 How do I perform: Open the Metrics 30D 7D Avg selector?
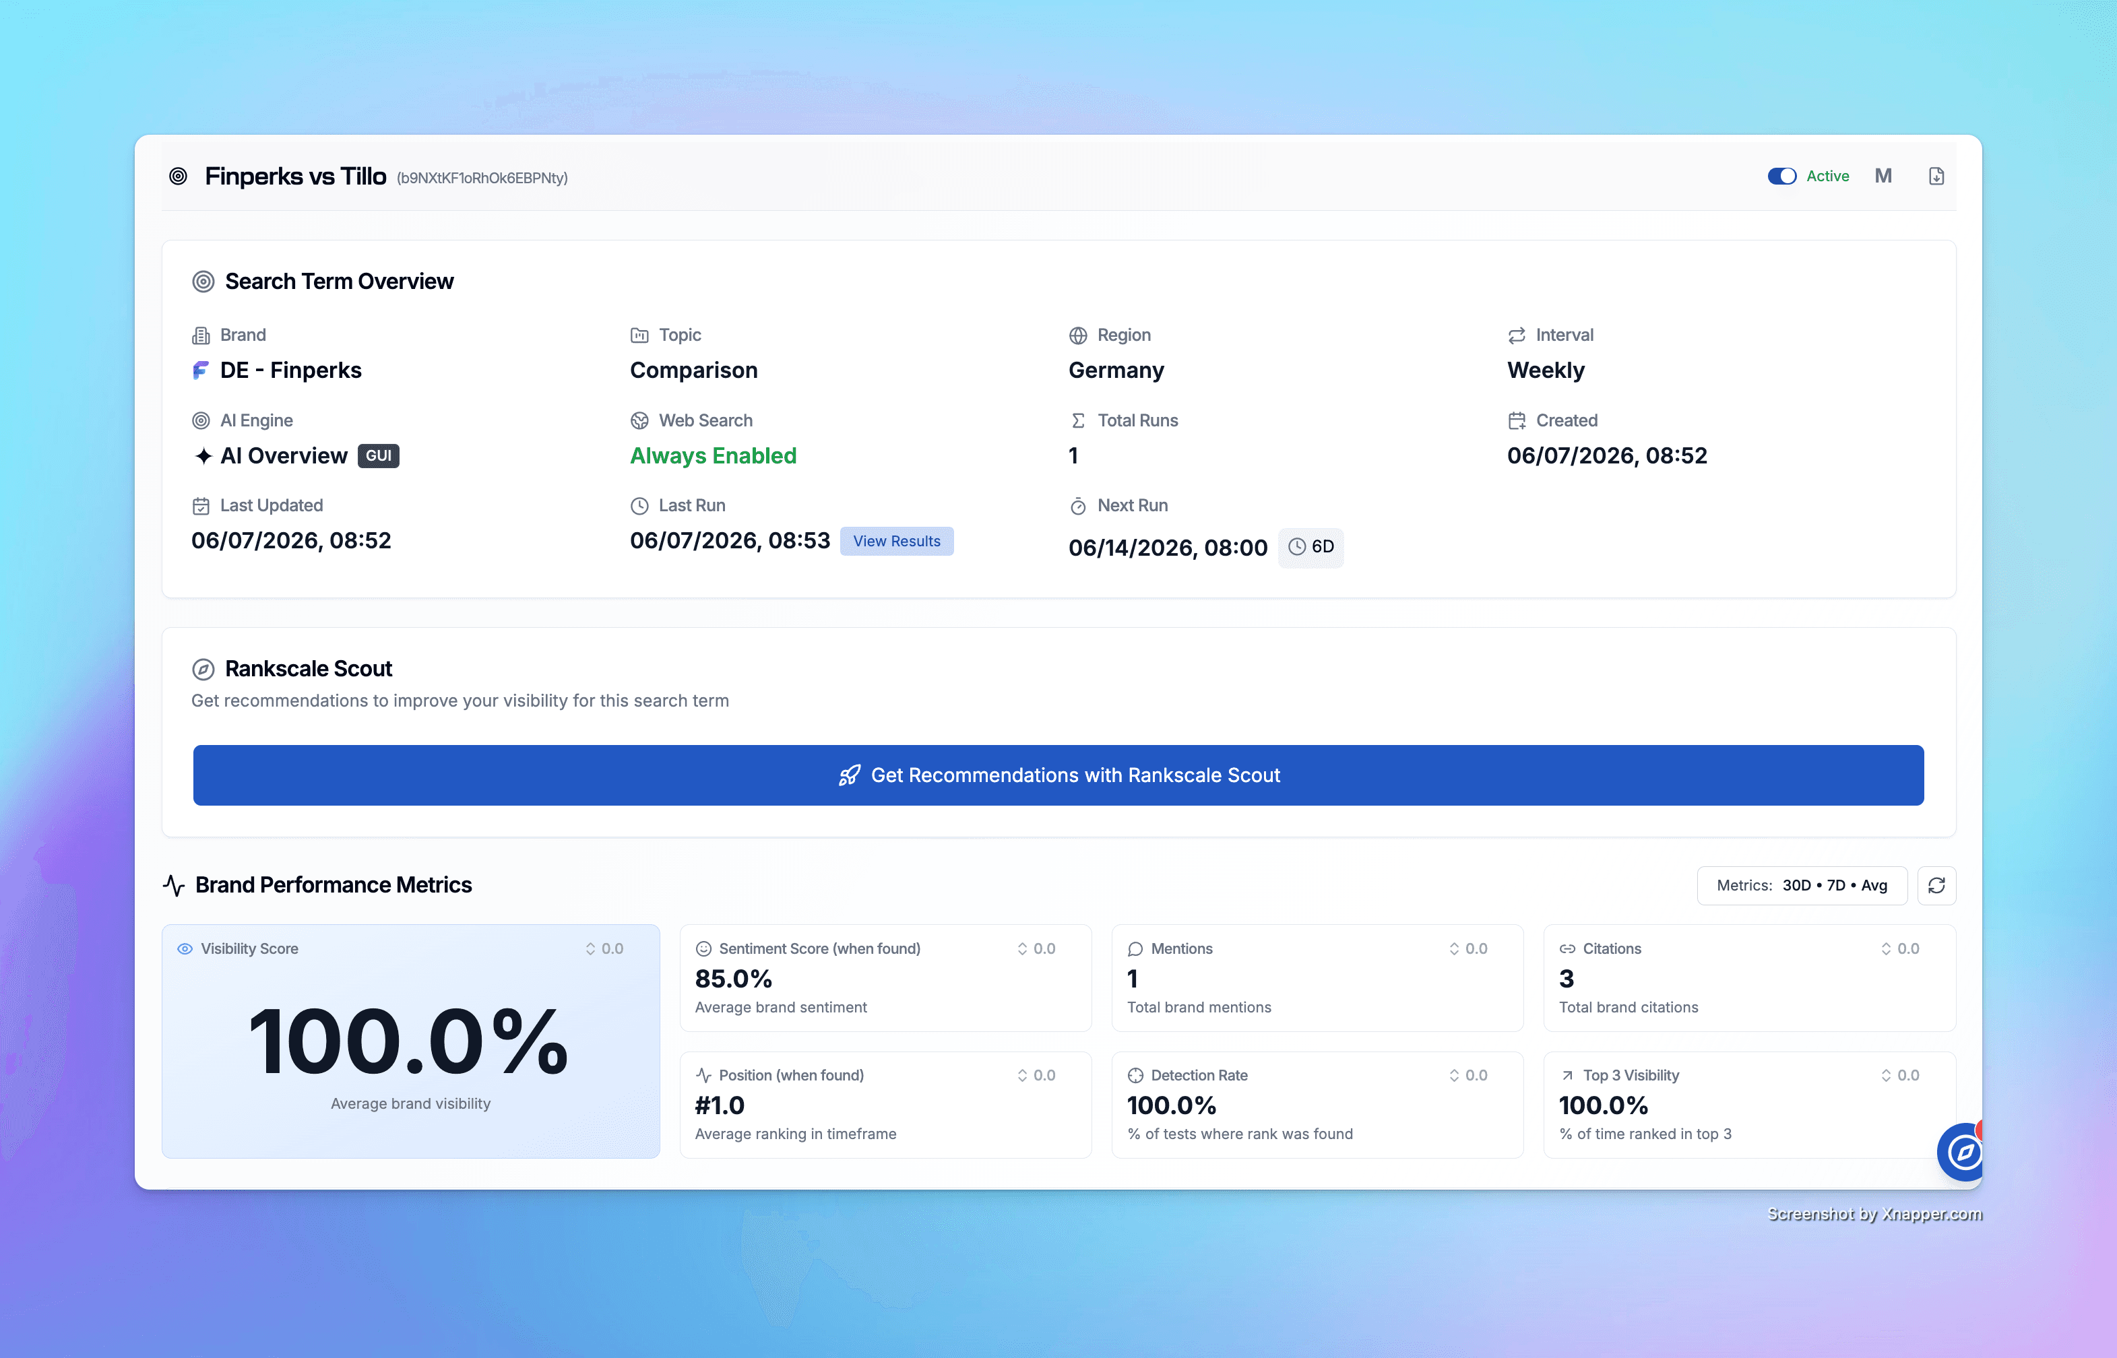pos(1801,885)
